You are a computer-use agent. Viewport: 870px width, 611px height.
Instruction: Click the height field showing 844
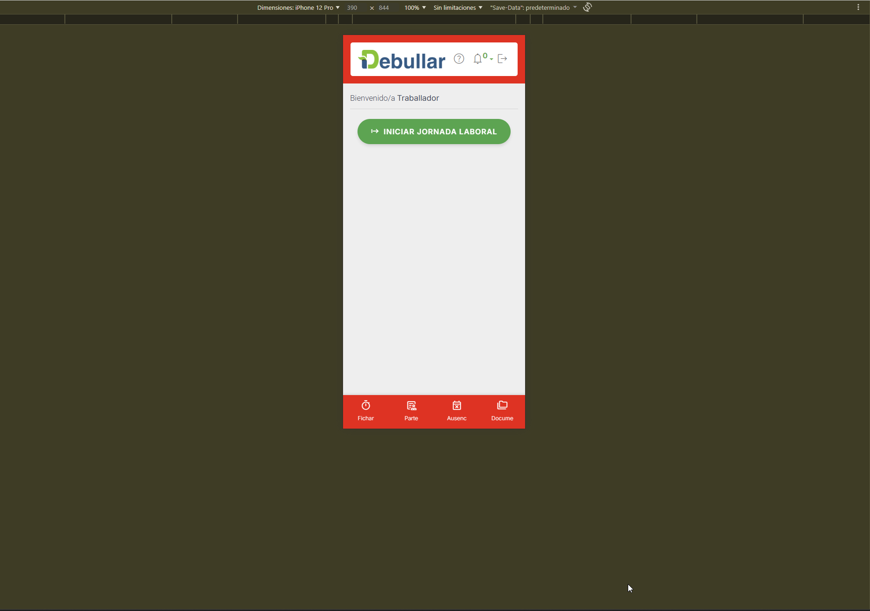click(384, 7)
